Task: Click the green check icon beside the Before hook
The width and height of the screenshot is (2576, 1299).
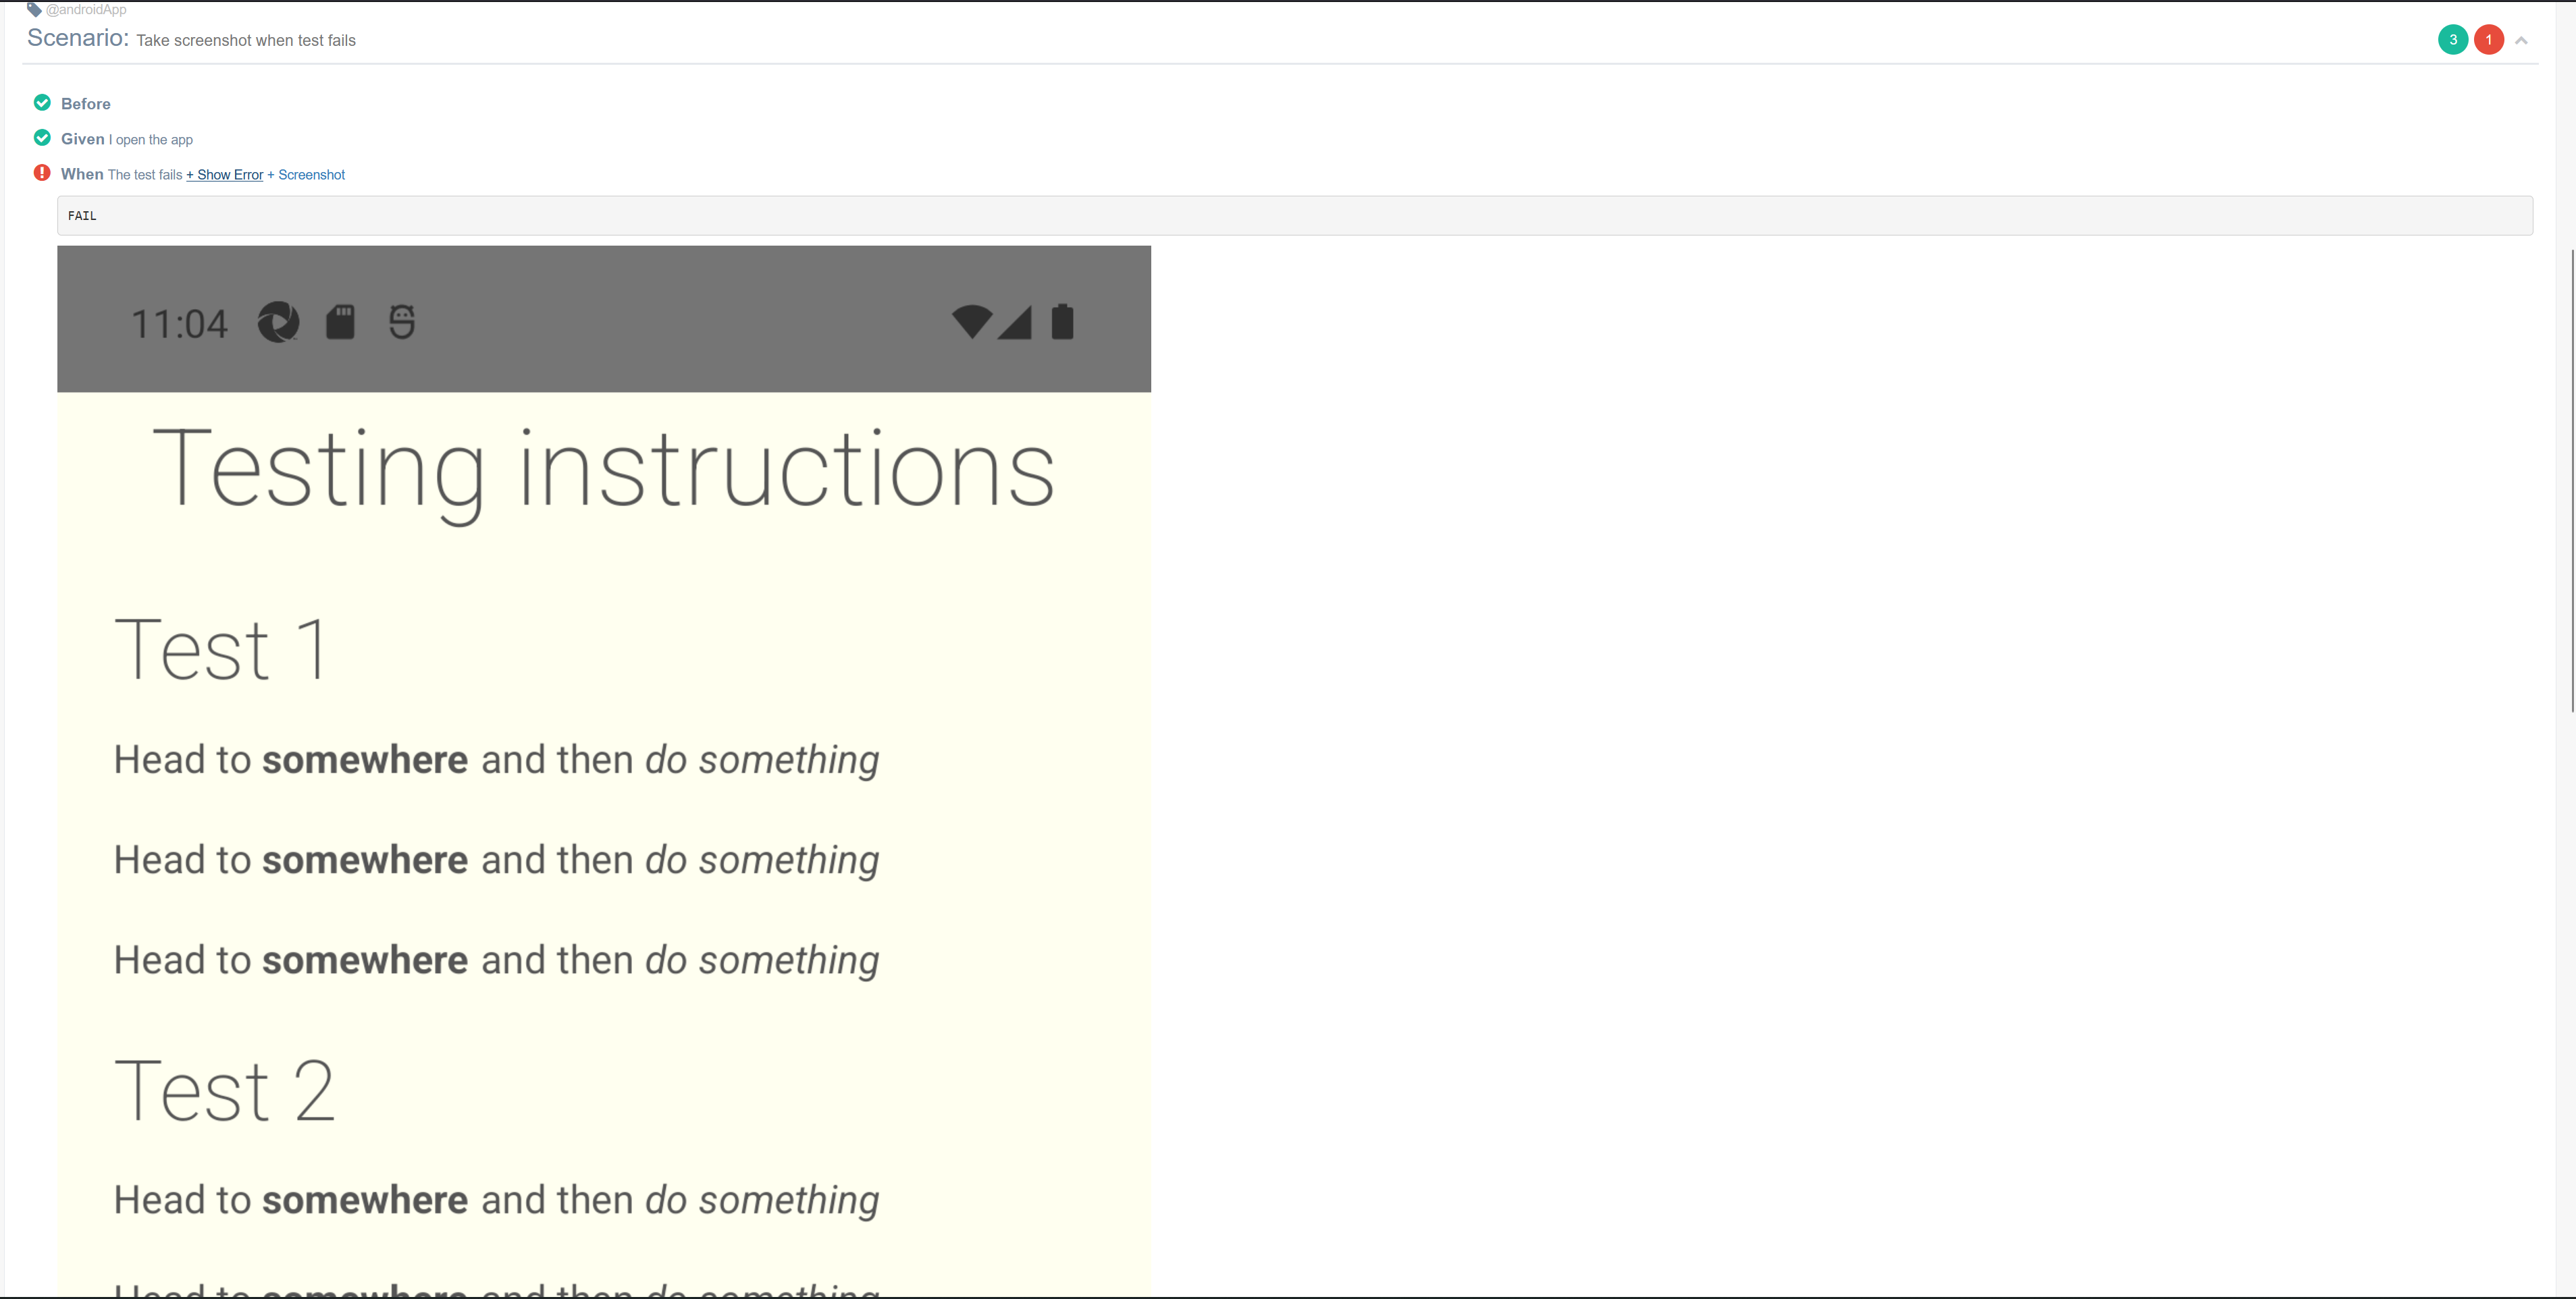Action: pyautogui.click(x=41, y=103)
